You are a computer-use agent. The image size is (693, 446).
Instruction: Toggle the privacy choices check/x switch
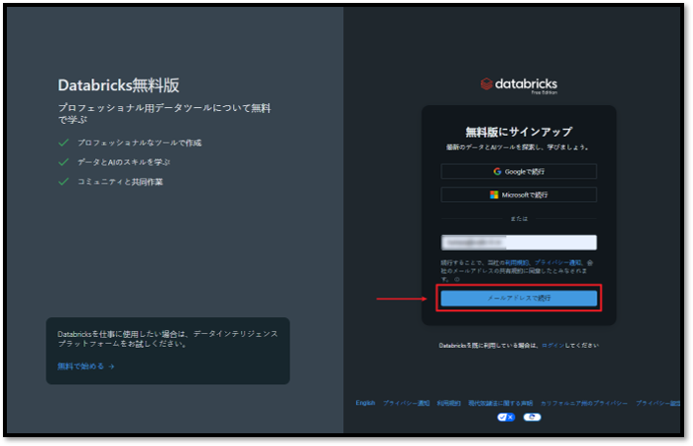506,417
